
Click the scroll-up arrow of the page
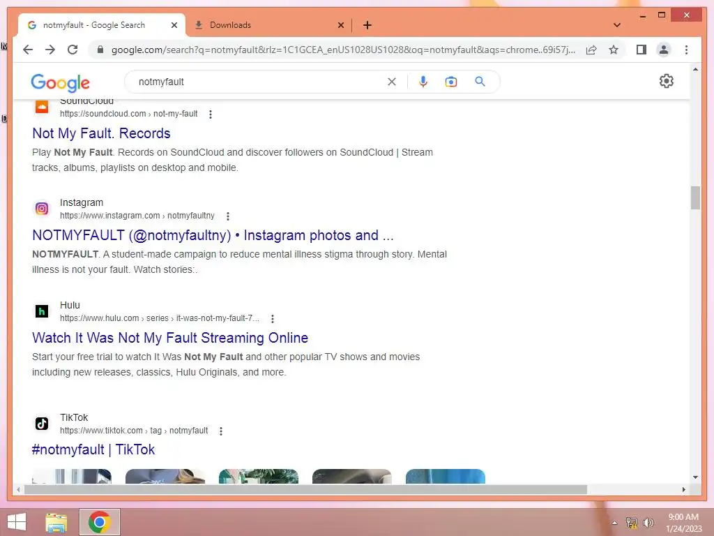[695, 69]
